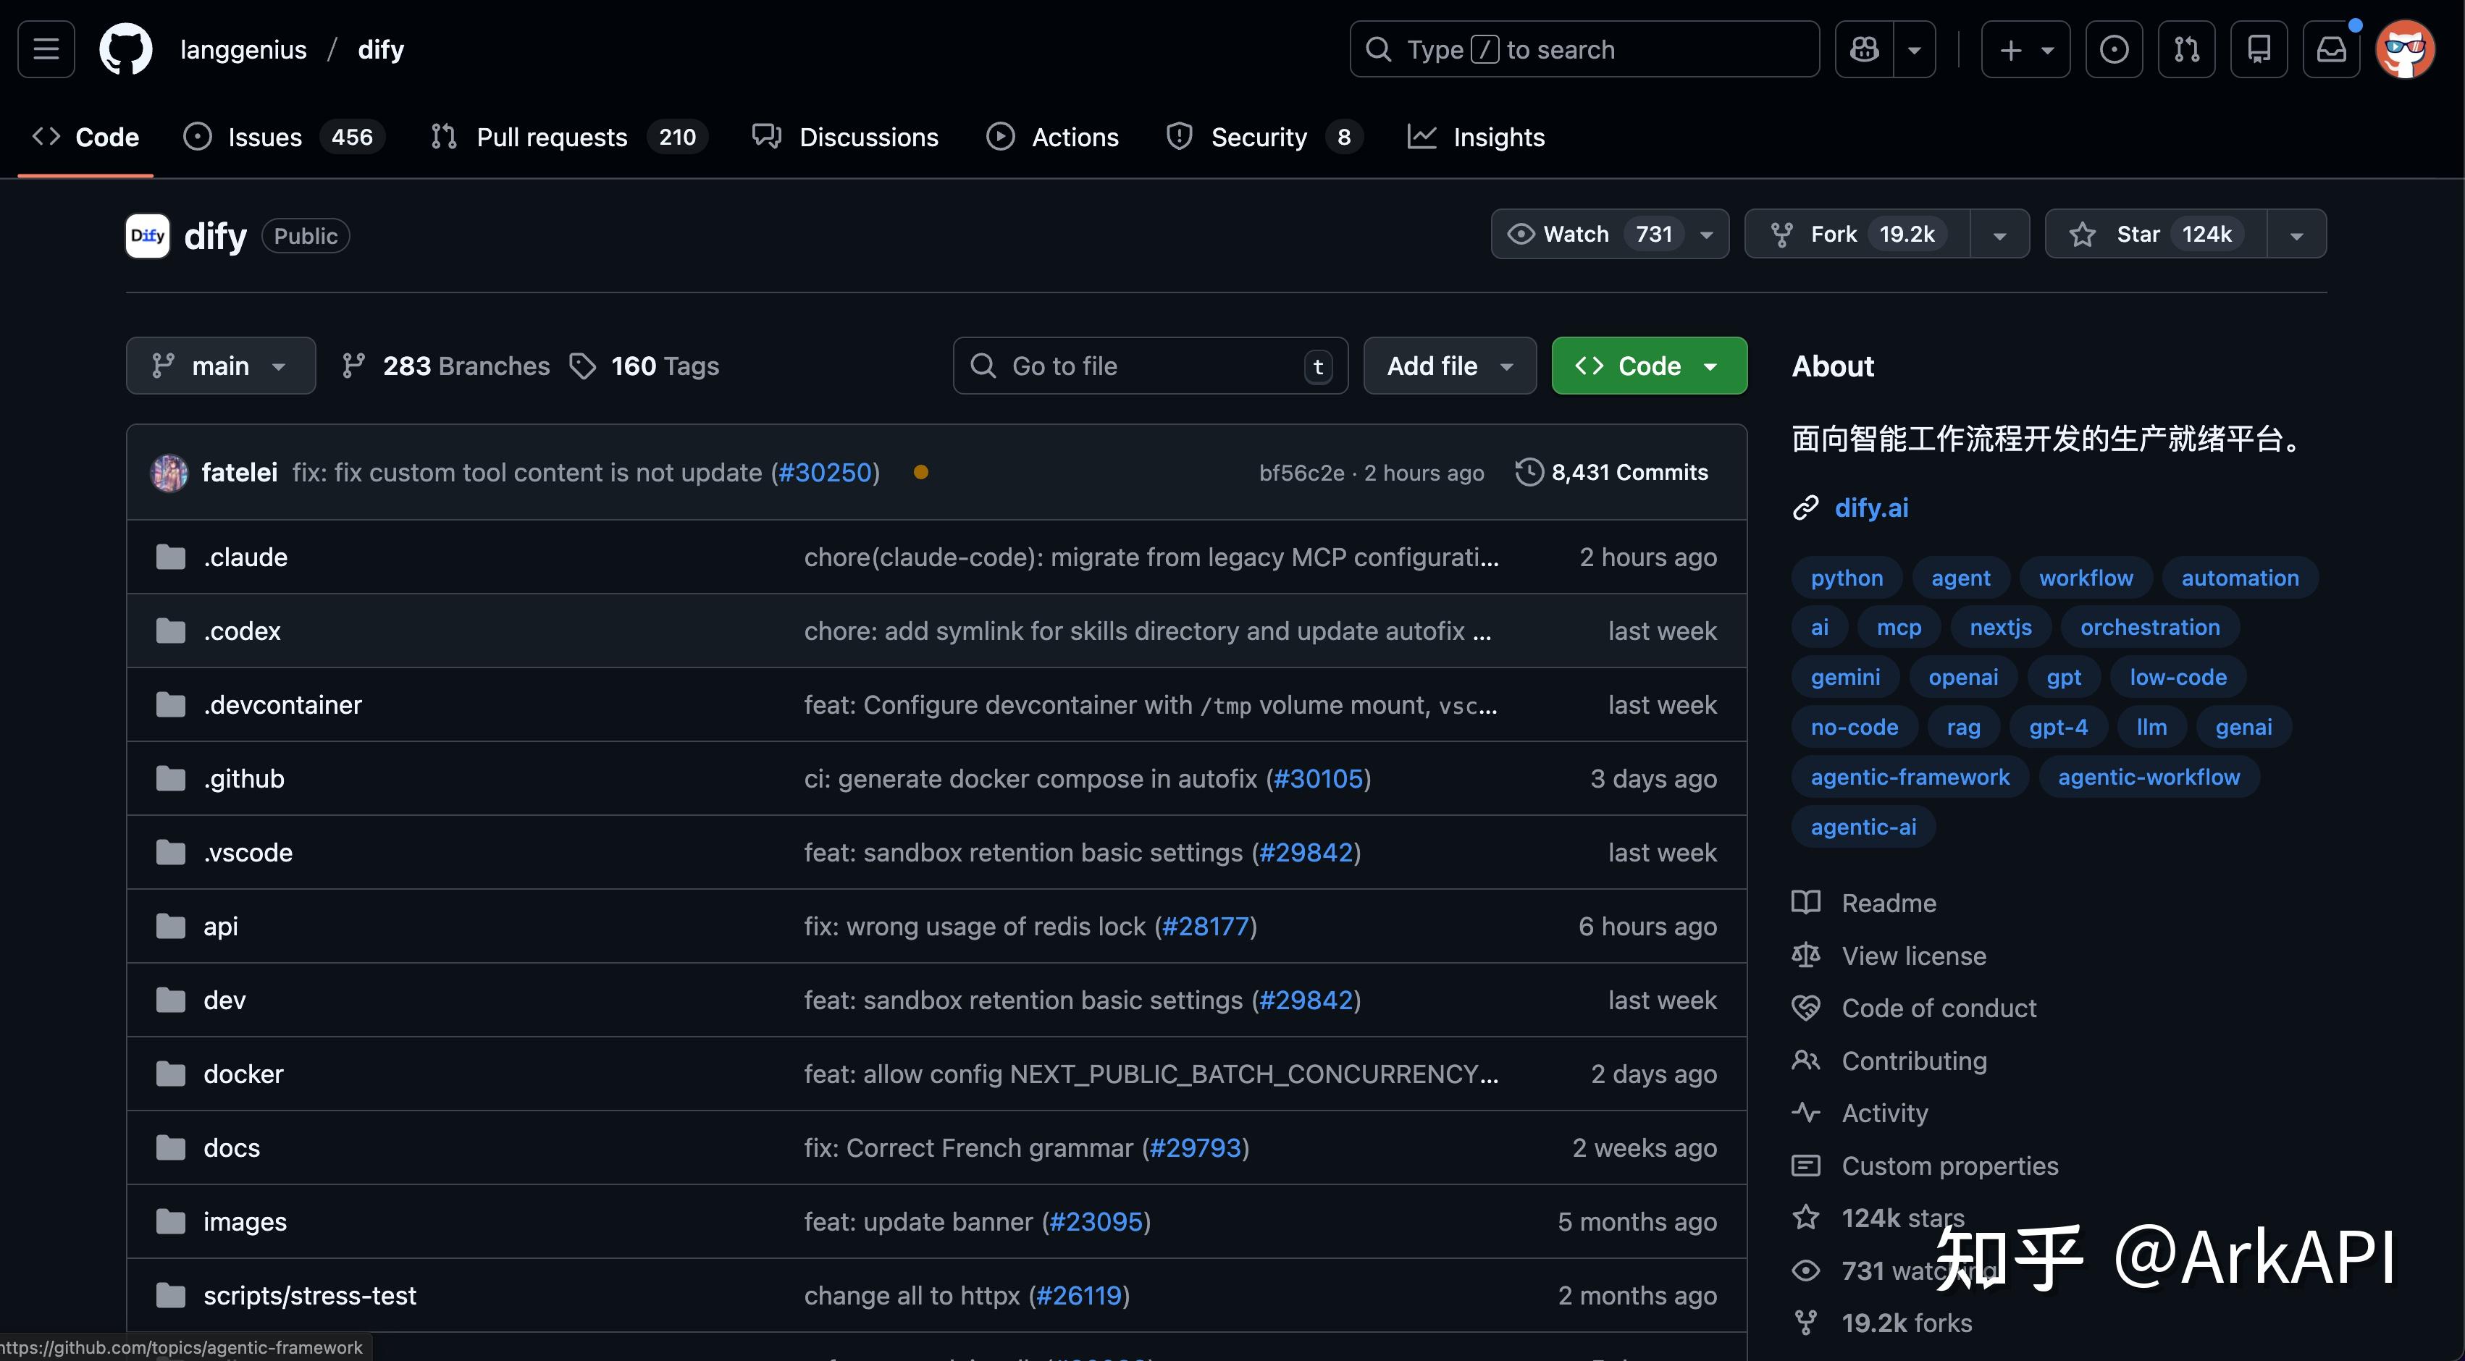This screenshot has height=1361, width=2465.
Task: Focus the Type / to search box
Action: coord(1584,49)
